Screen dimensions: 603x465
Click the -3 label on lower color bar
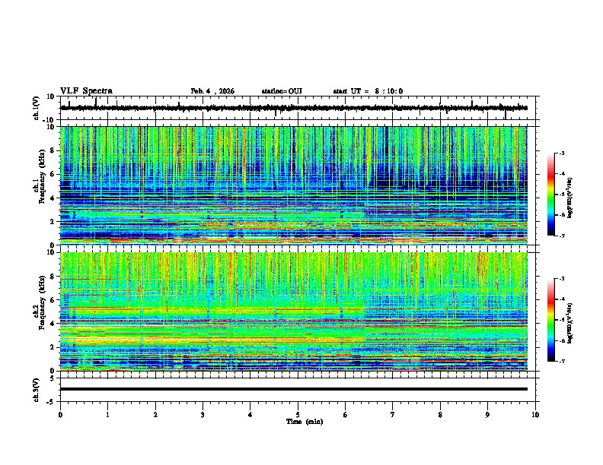coord(562,279)
